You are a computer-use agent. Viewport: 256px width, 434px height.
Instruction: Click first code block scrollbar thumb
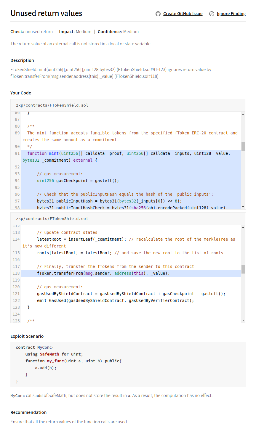(x=243, y=146)
